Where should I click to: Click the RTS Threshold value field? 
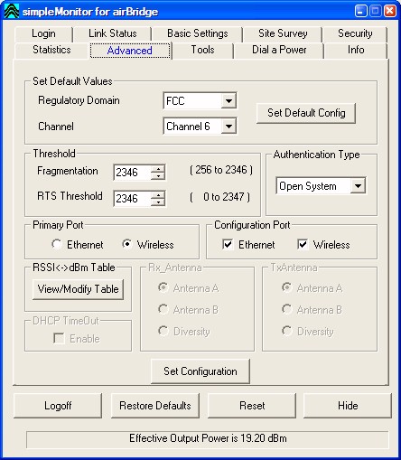point(132,199)
